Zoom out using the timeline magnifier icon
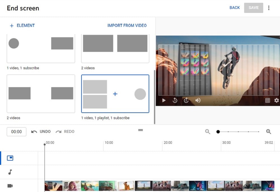The image size is (280, 192). click(207, 131)
